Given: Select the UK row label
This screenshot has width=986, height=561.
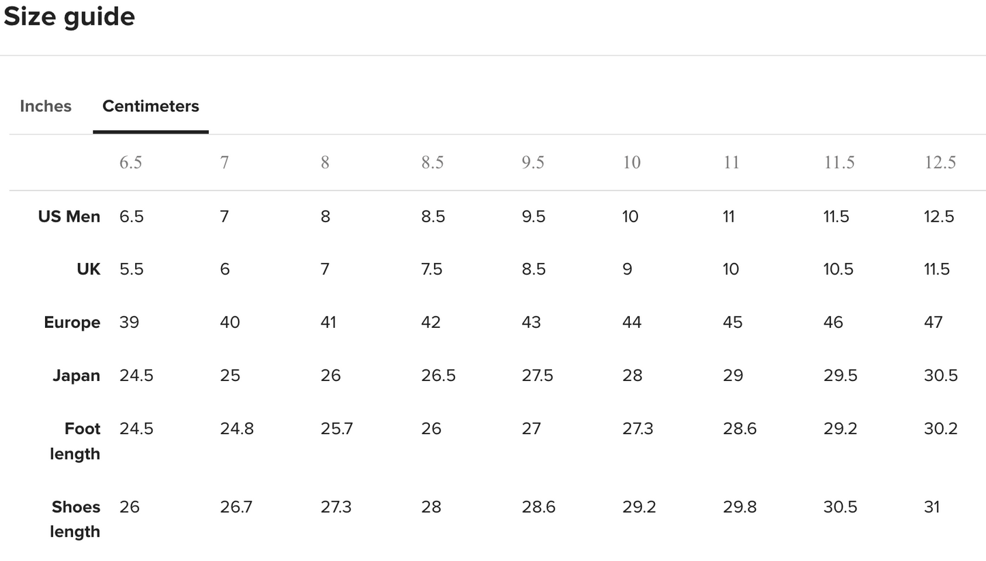Looking at the screenshot, I should [89, 269].
